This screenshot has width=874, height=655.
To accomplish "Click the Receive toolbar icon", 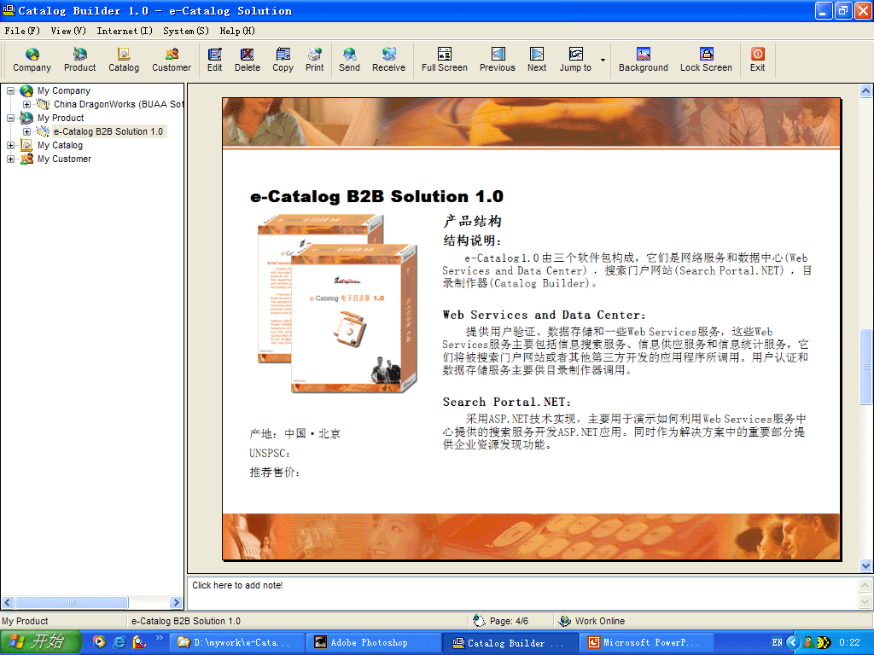I will click(388, 60).
